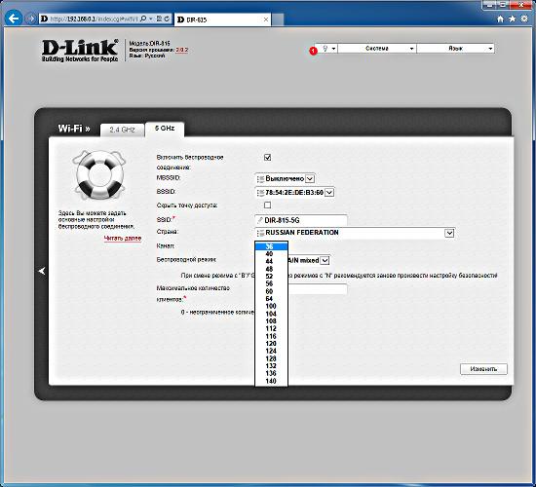Select channel 140
Screen dimensions: 536x487
tap(271, 381)
